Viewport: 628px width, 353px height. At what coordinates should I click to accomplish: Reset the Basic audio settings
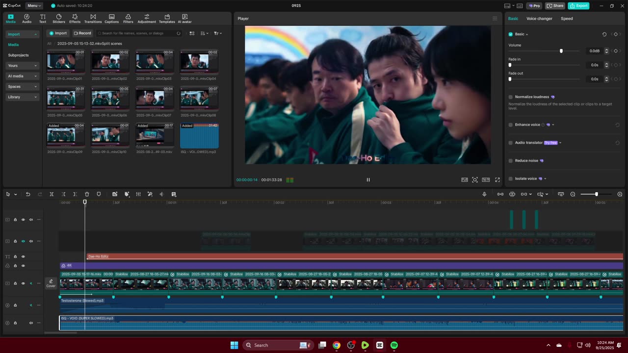click(x=604, y=34)
